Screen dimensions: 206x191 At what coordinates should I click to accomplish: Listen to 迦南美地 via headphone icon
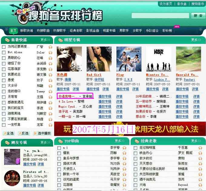pos(51,114)
